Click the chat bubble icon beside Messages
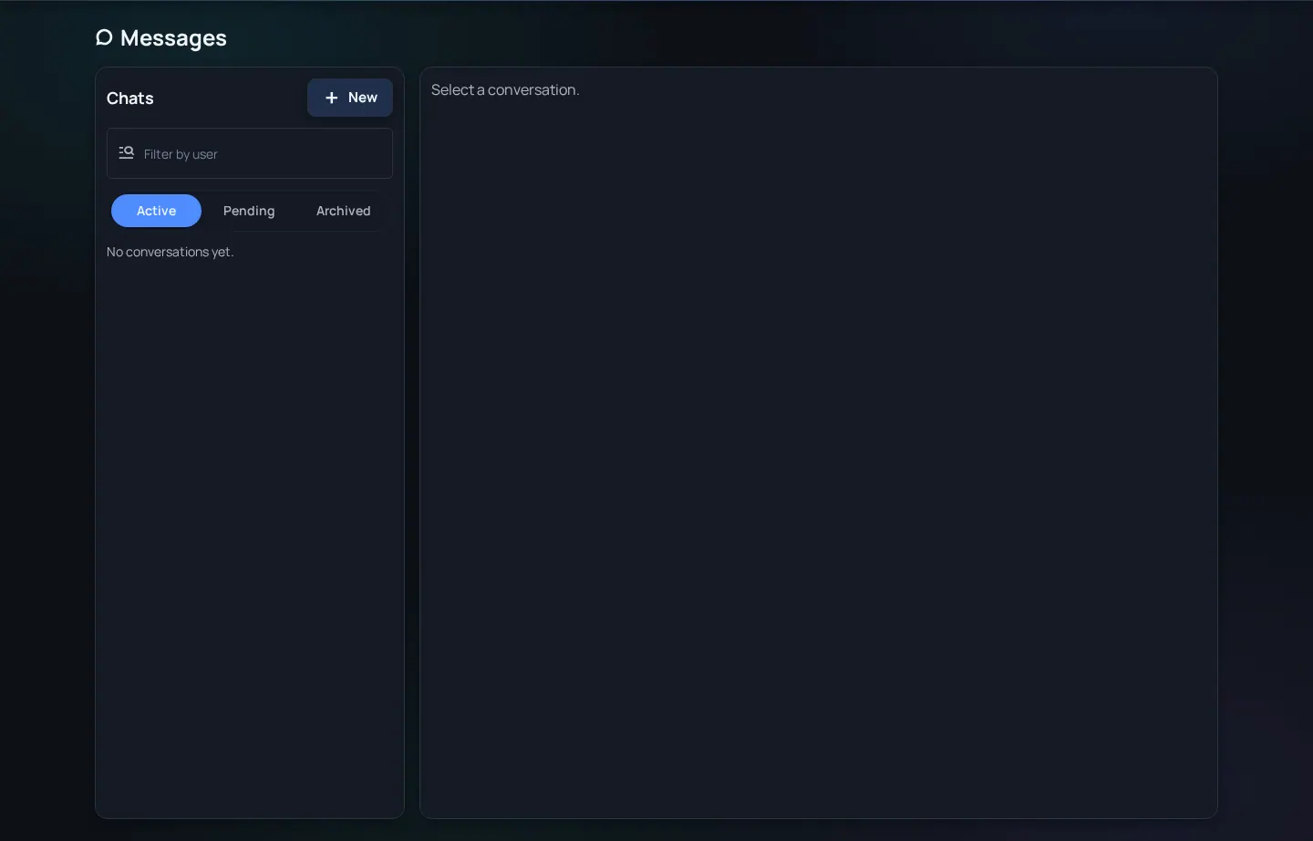 104,37
